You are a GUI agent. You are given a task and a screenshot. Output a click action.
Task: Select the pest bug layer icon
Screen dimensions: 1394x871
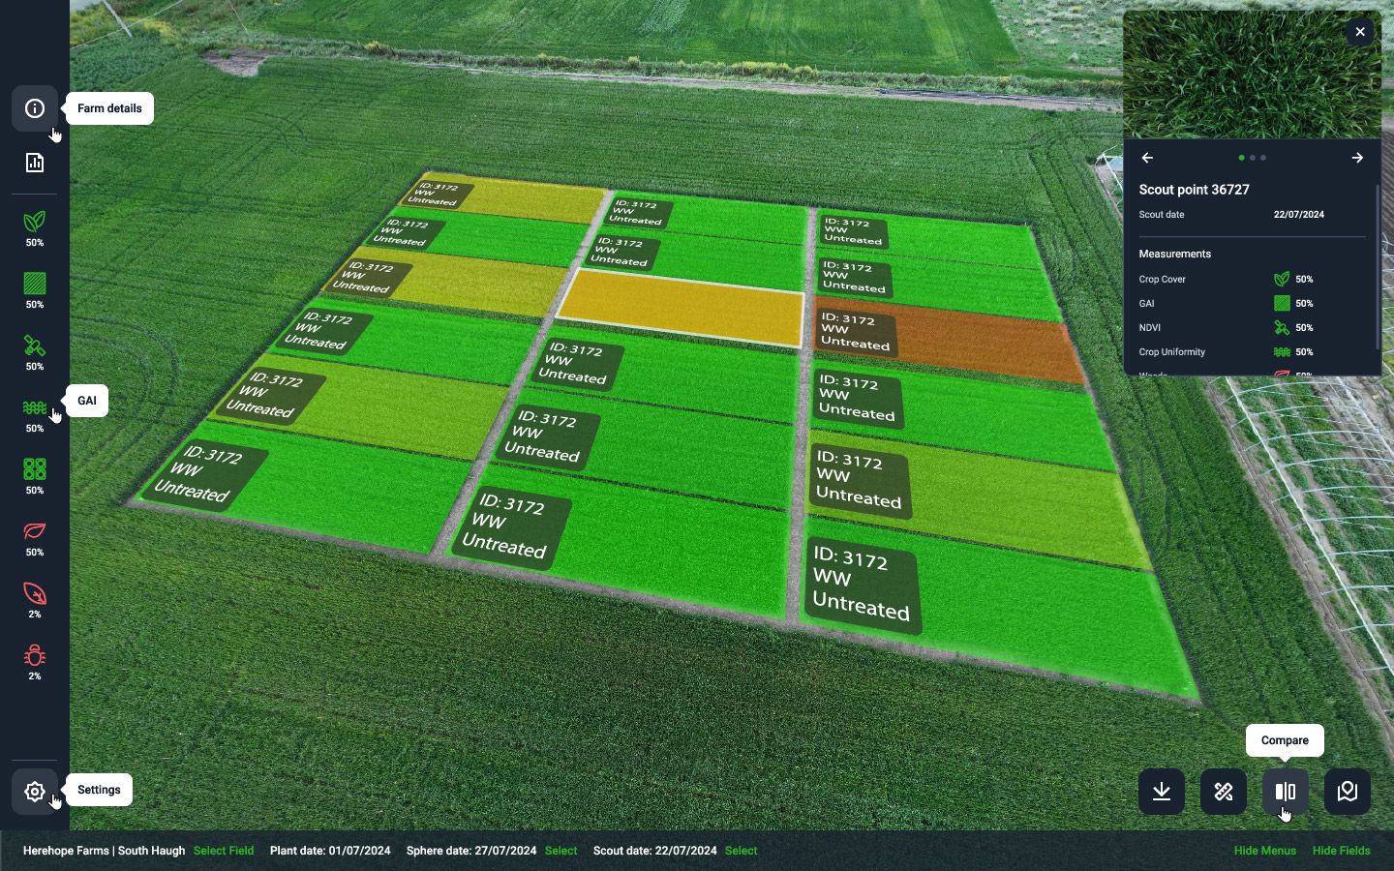pyautogui.click(x=35, y=656)
